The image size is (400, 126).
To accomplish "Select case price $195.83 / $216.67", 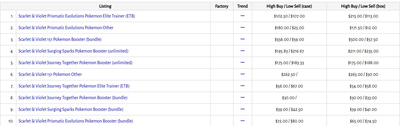I will (x=289, y=51).
